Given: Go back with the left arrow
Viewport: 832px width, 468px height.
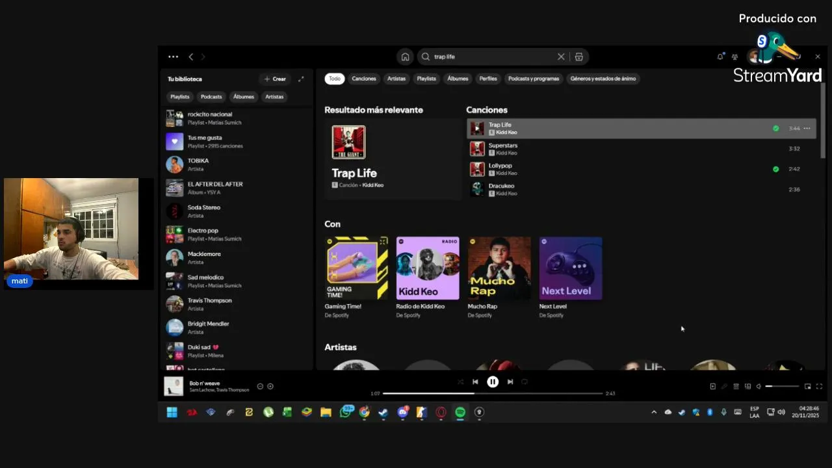Looking at the screenshot, I should tap(190, 57).
